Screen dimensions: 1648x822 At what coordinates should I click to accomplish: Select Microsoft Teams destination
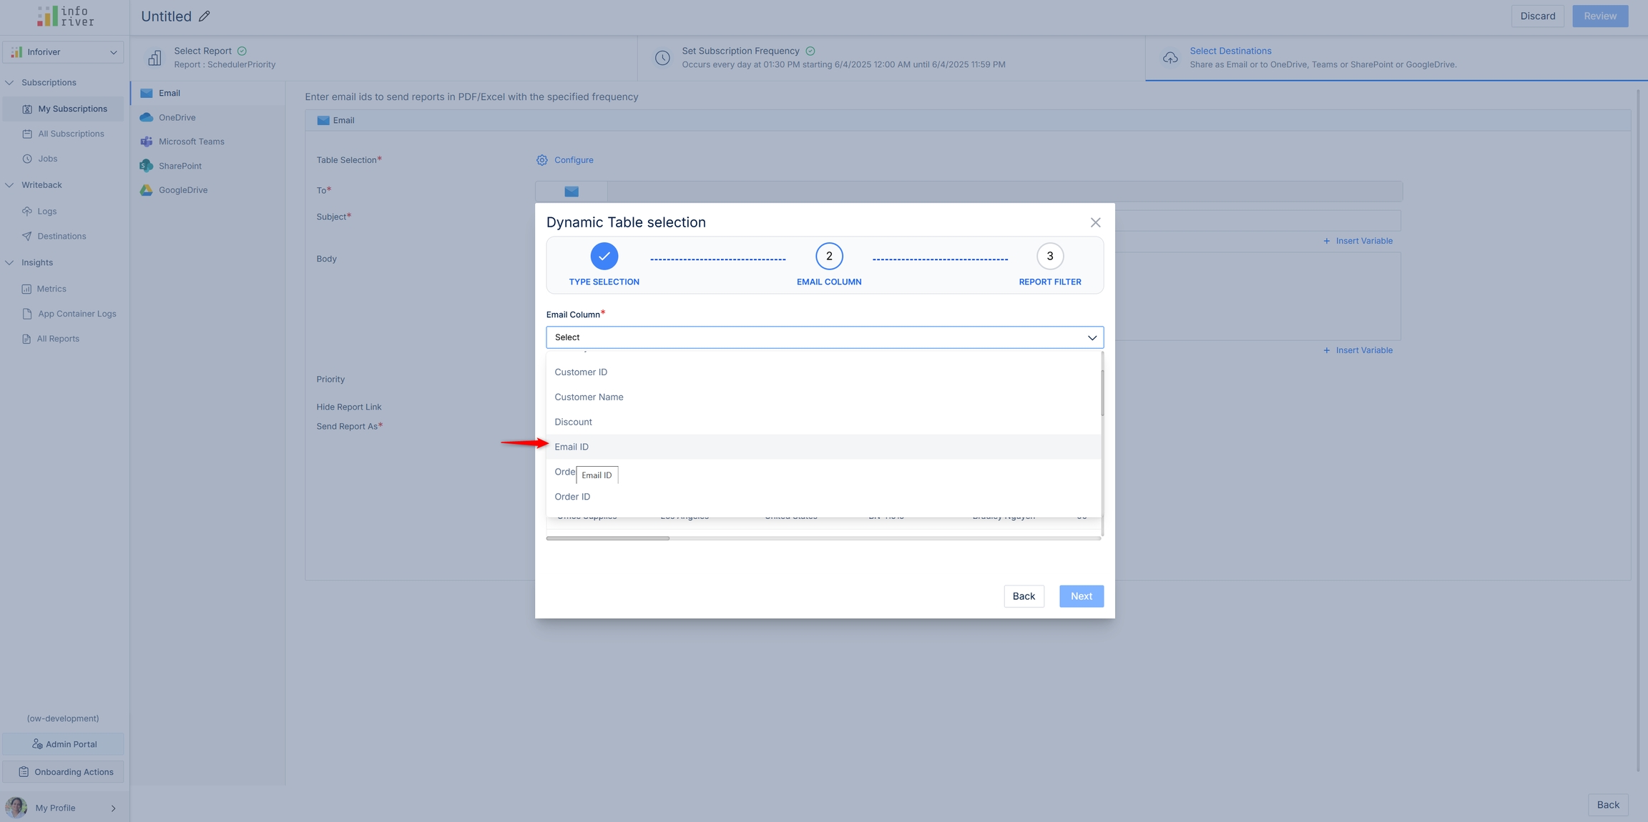191,142
